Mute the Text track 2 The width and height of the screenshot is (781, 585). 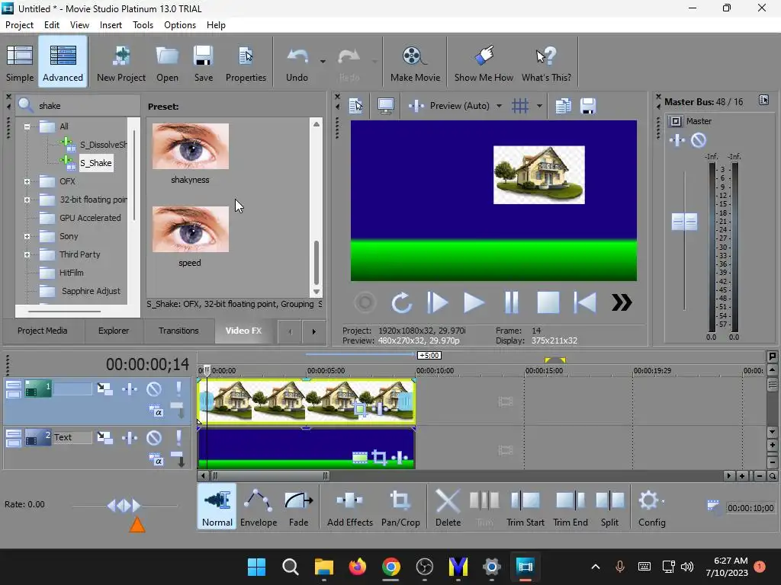click(154, 437)
